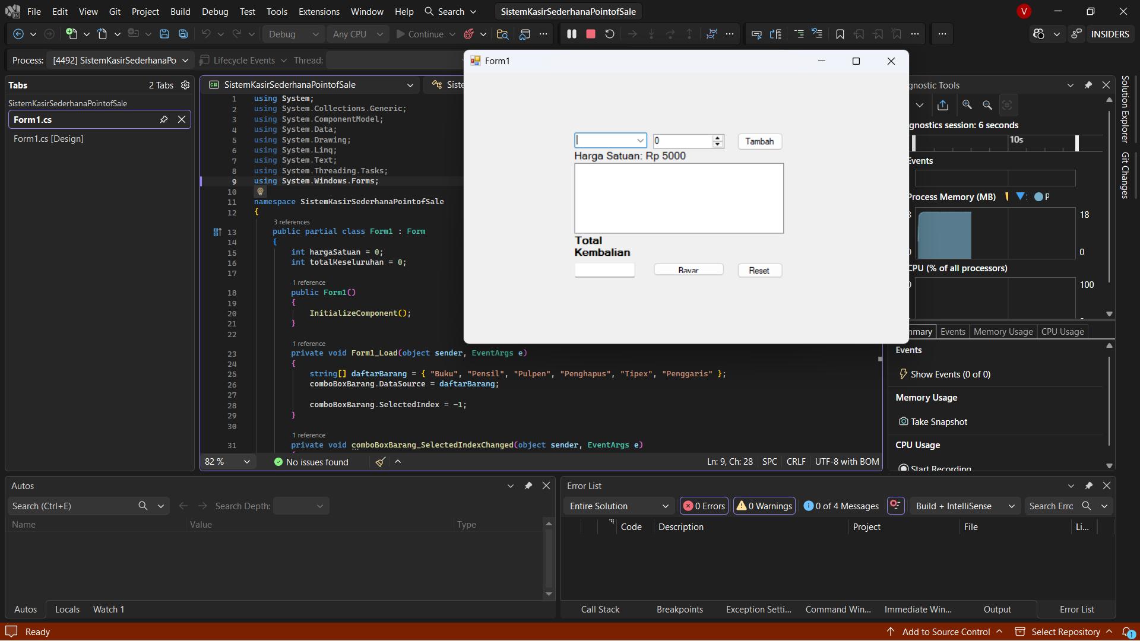Open the Process dropdown showing SistemKasirSederhanaPo
Viewport: 1140px width, 641px height.
point(121,61)
